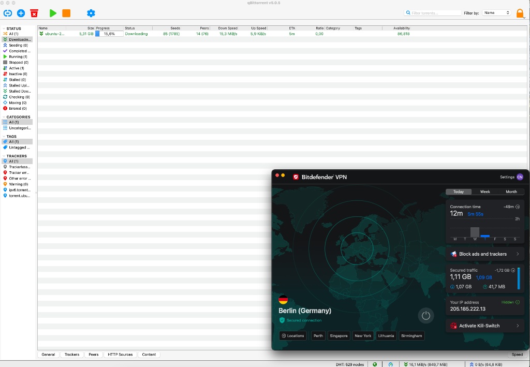Screen dimensions: 530x367
Task: Select the Today stats tab
Action: click(x=459, y=192)
